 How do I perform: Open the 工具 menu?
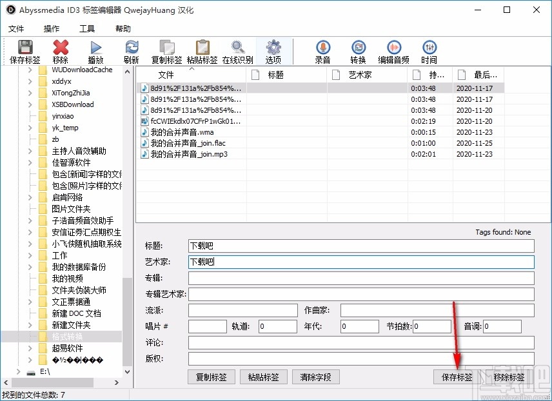pyautogui.click(x=87, y=28)
